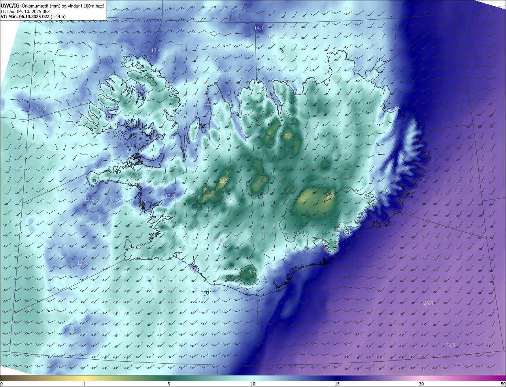This screenshot has height=387, width=506.
Task: Select the valid time 'VT: Mán. 06.10.2025 02Z'
Action: click(25, 17)
